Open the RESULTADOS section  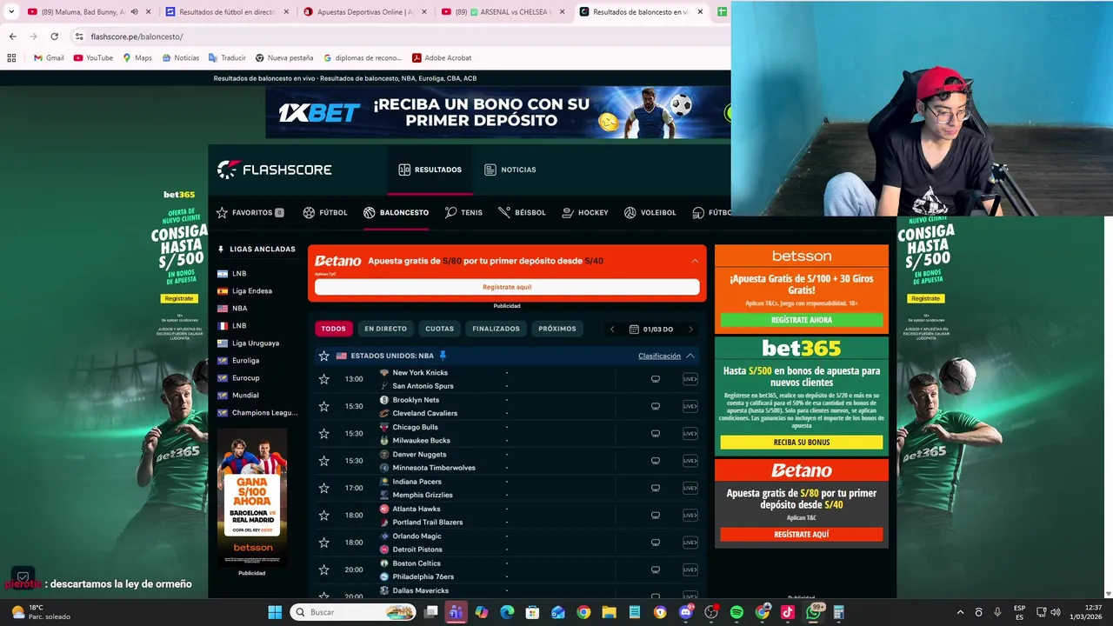click(430, 170)
